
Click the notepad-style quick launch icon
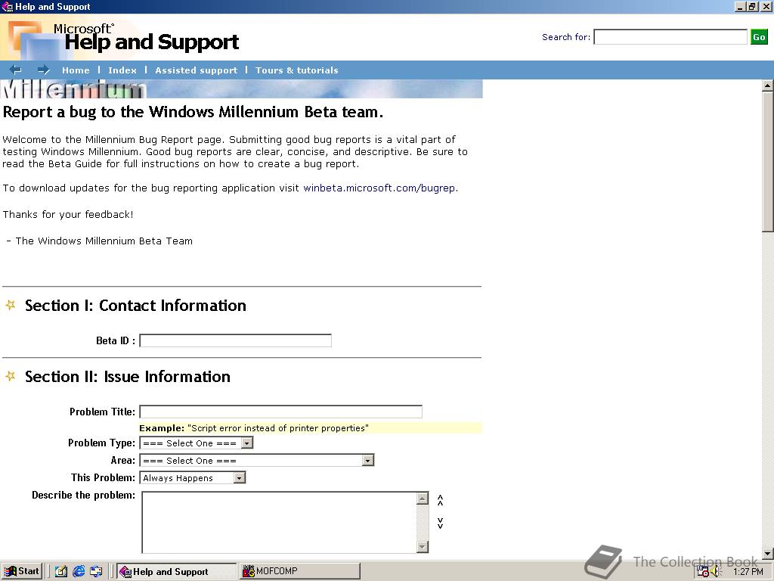click(x=60, y=571)
